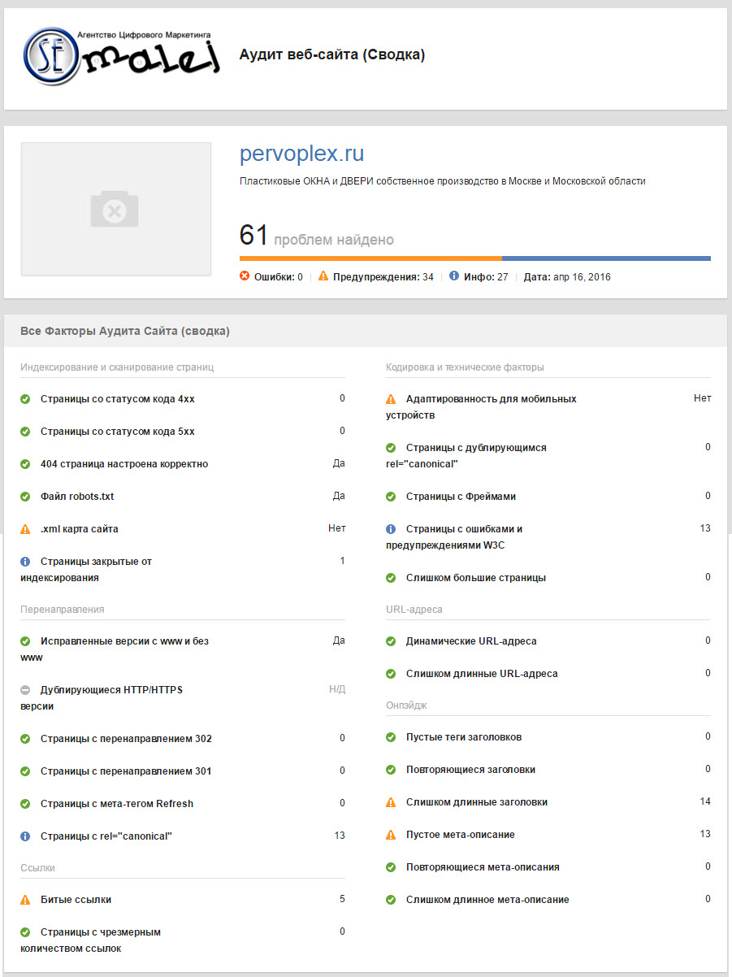Click the orange Предупреждения warning icon

pyautogui.click(x=323, y=276)
